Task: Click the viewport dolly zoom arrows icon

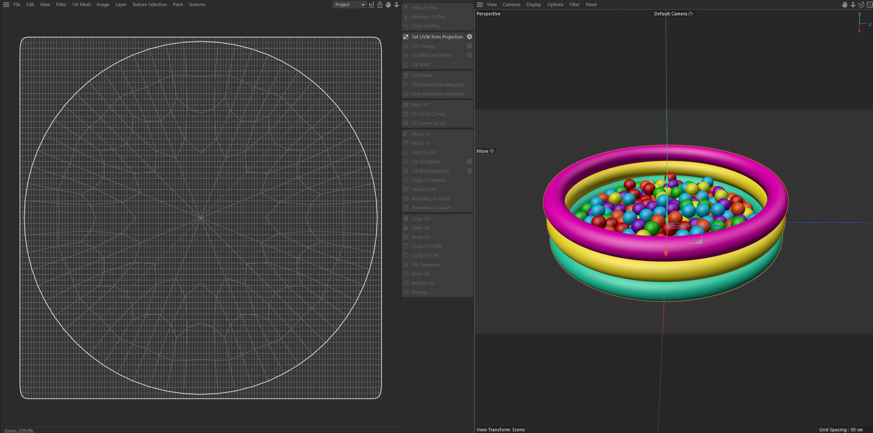Action: pyautogui.click(x=853, y=4)
